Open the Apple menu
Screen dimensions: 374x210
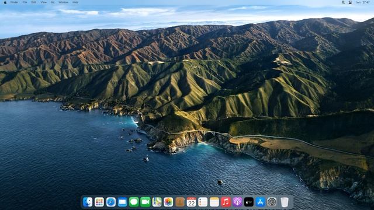click(5, 2)
